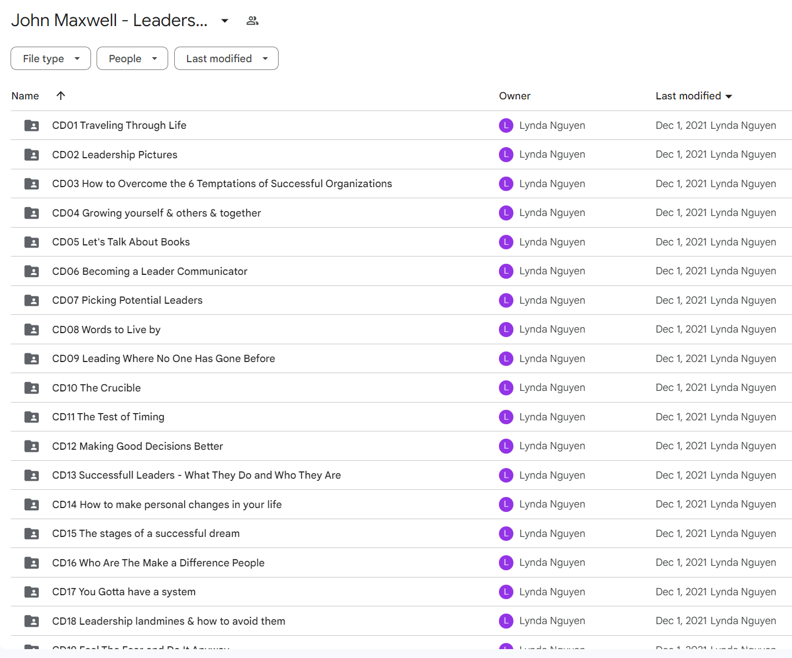Select CD10 The Crucible folder name
This screenshot has width=792, height=658.
pyautogui.click(x=97, y=388)
